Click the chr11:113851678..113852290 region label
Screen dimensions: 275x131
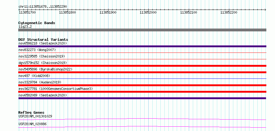click(43, 6)
